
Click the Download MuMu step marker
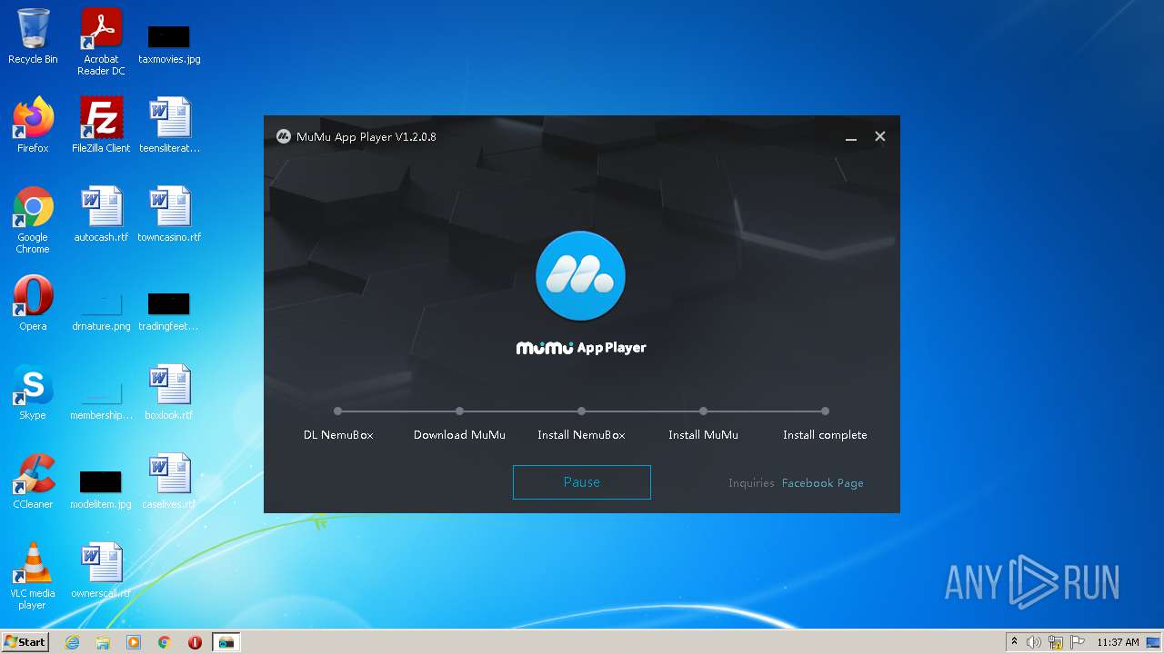[460, 411]
